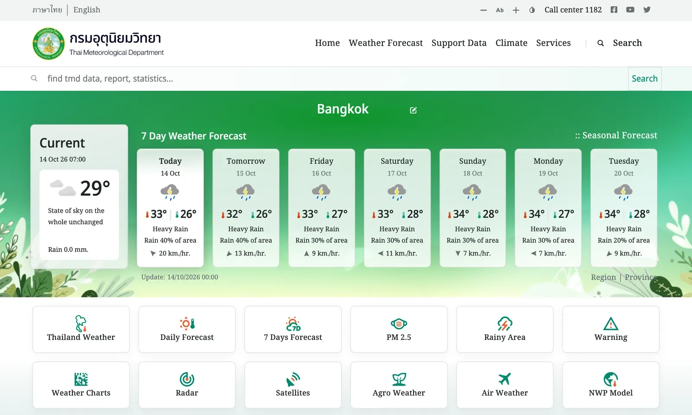Increase font size with the plus icon

click(x=516, y=10)
